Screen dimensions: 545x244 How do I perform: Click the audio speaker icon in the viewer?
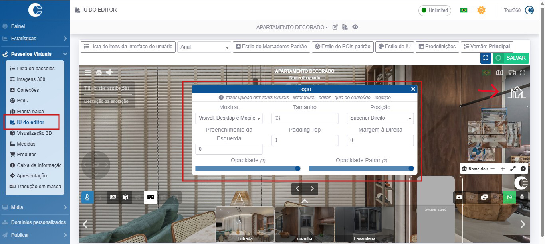coord(109,72)
